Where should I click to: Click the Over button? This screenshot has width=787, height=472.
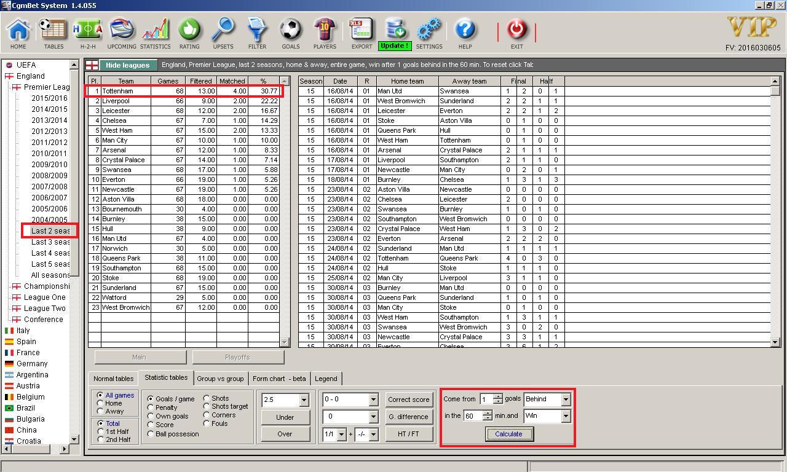(285, 434)
